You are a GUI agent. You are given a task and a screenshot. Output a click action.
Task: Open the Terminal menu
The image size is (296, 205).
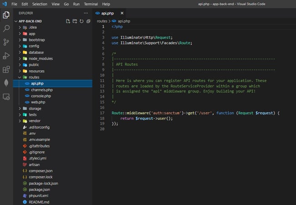click(x=91, y=4)
